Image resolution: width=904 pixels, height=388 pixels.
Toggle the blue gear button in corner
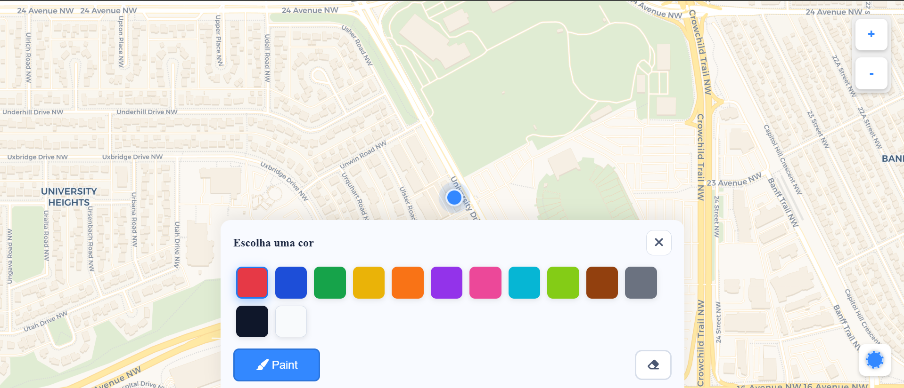874,360
